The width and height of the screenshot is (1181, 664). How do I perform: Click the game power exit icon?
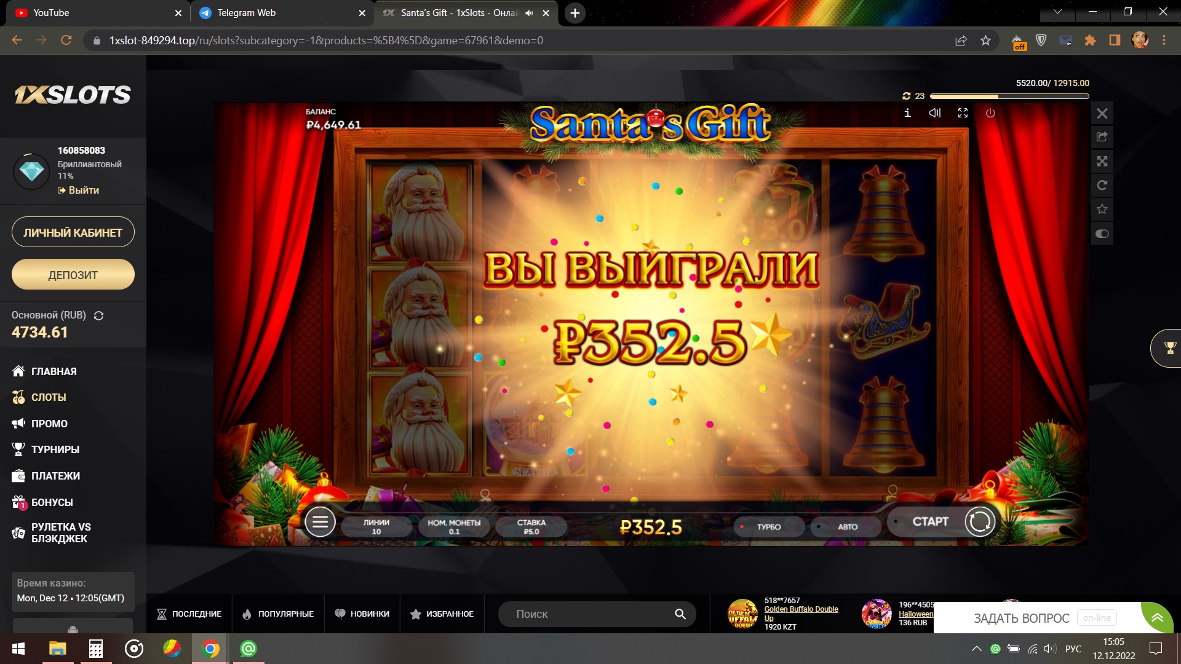[990, 113]
